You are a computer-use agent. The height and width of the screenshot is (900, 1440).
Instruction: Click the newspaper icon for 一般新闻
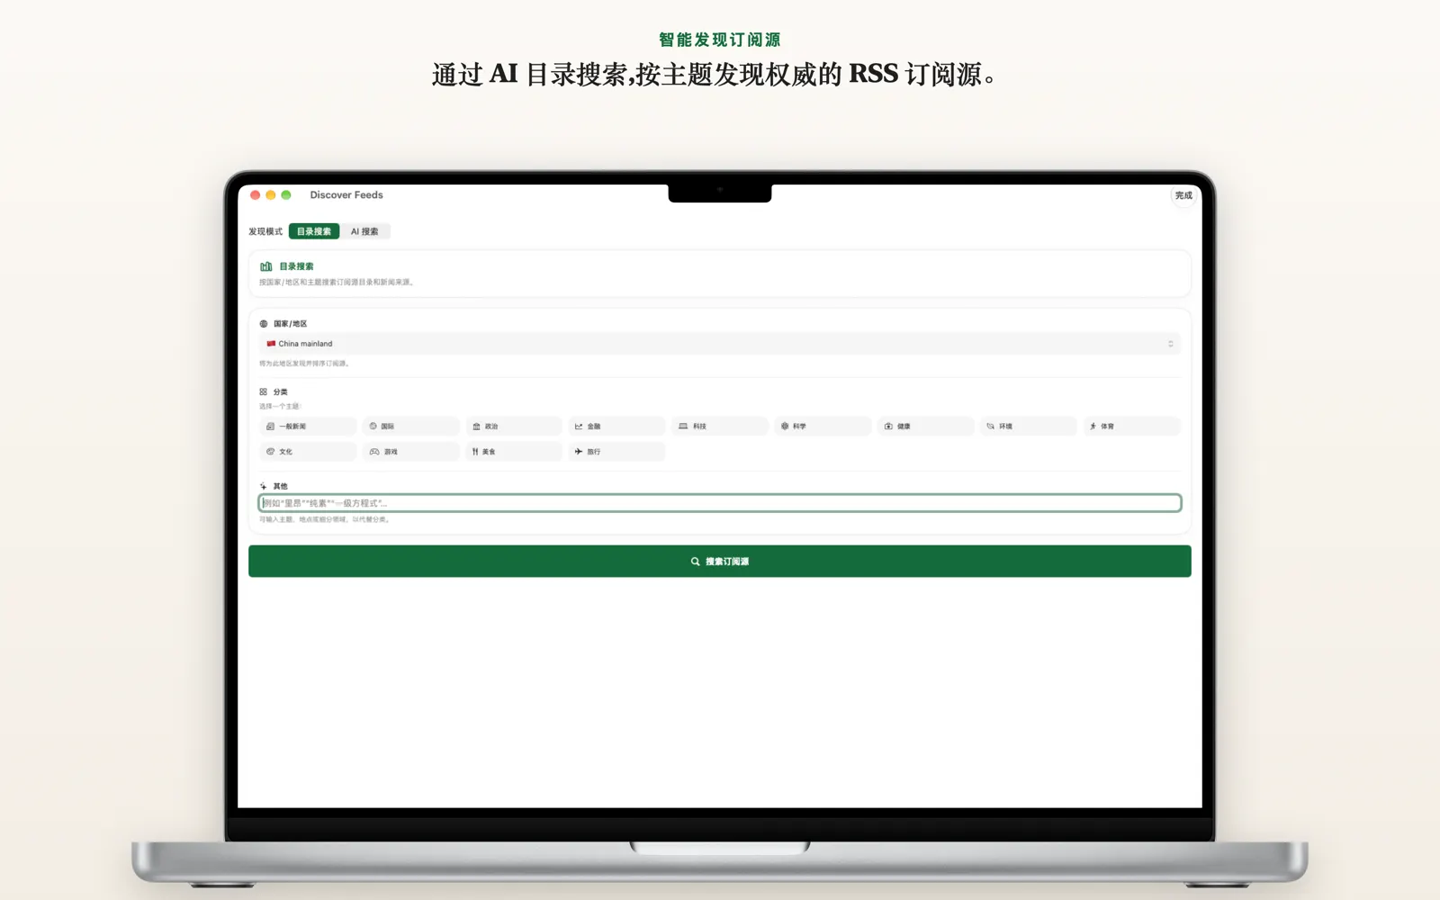(x=270, y=427)
